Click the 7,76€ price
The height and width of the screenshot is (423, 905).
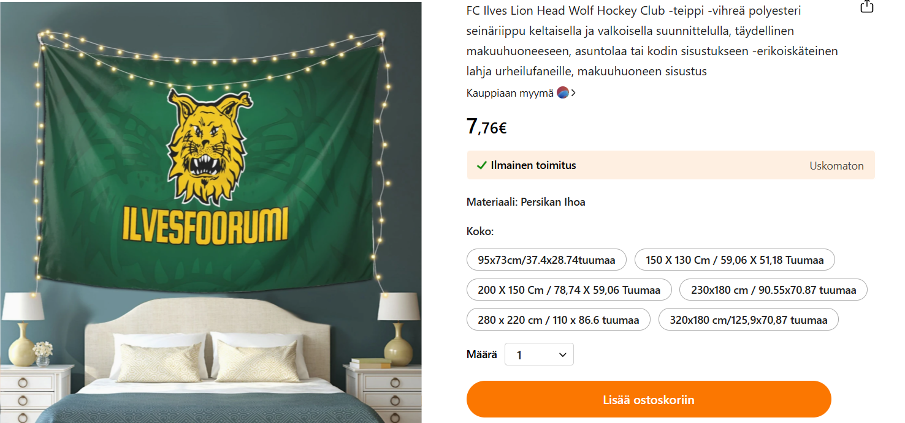[486, 127]
